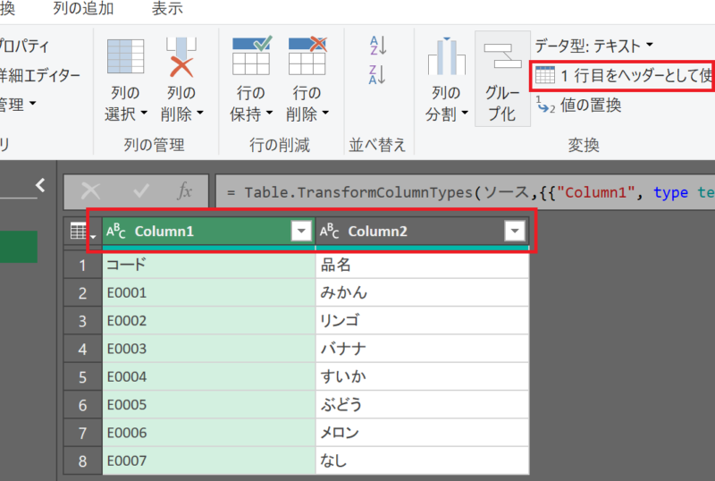Click the 列の分割 (Split Column) icon
Image resolution: width=715 pixels, height=481 pixels.
pos(446,57)
